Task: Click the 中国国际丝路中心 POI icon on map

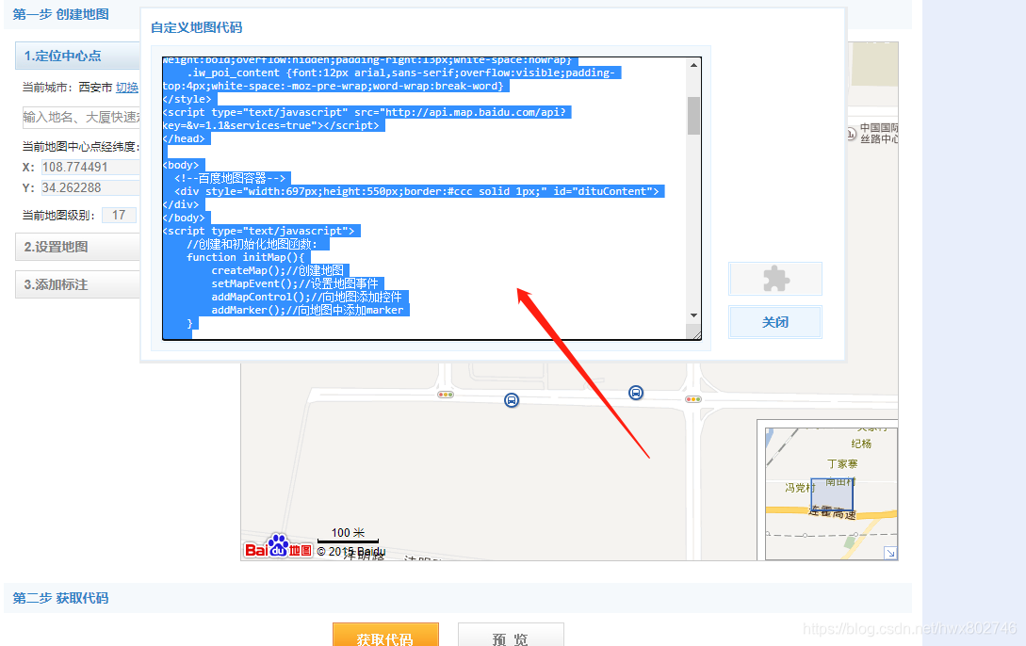Action: coord(851,134)
